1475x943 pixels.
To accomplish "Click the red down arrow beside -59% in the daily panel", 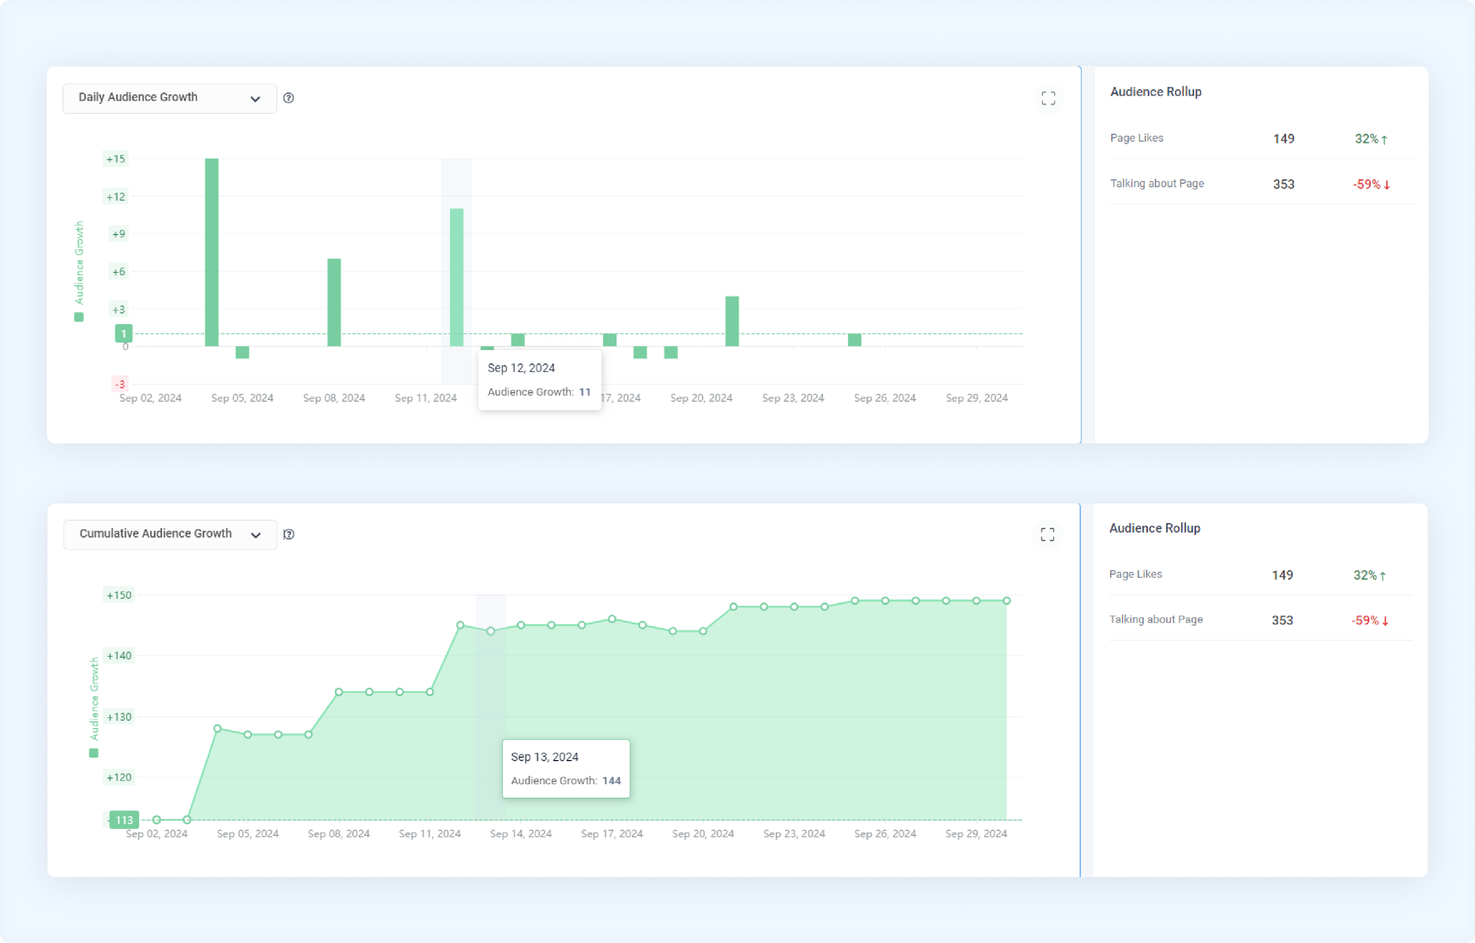I will [1387, 185].
